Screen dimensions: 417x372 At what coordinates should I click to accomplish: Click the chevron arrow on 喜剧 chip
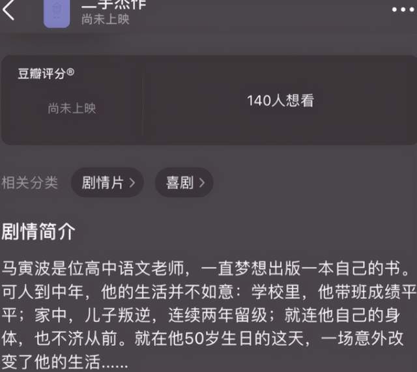tap(202, 183)
